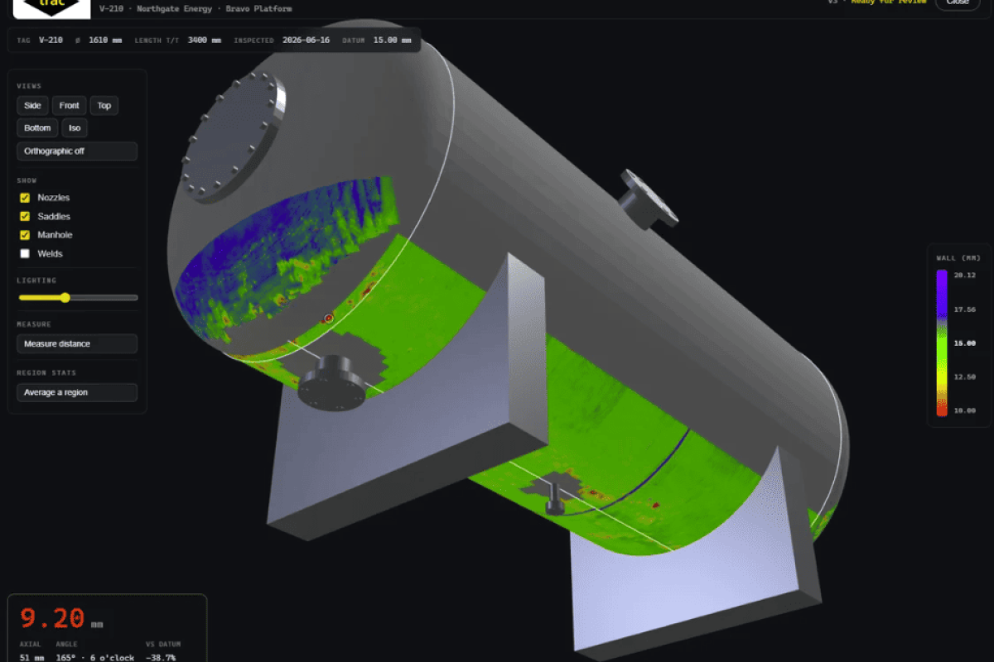Click the -38.7% vs datum value
The image size is (994, 662).
[160, 658]
